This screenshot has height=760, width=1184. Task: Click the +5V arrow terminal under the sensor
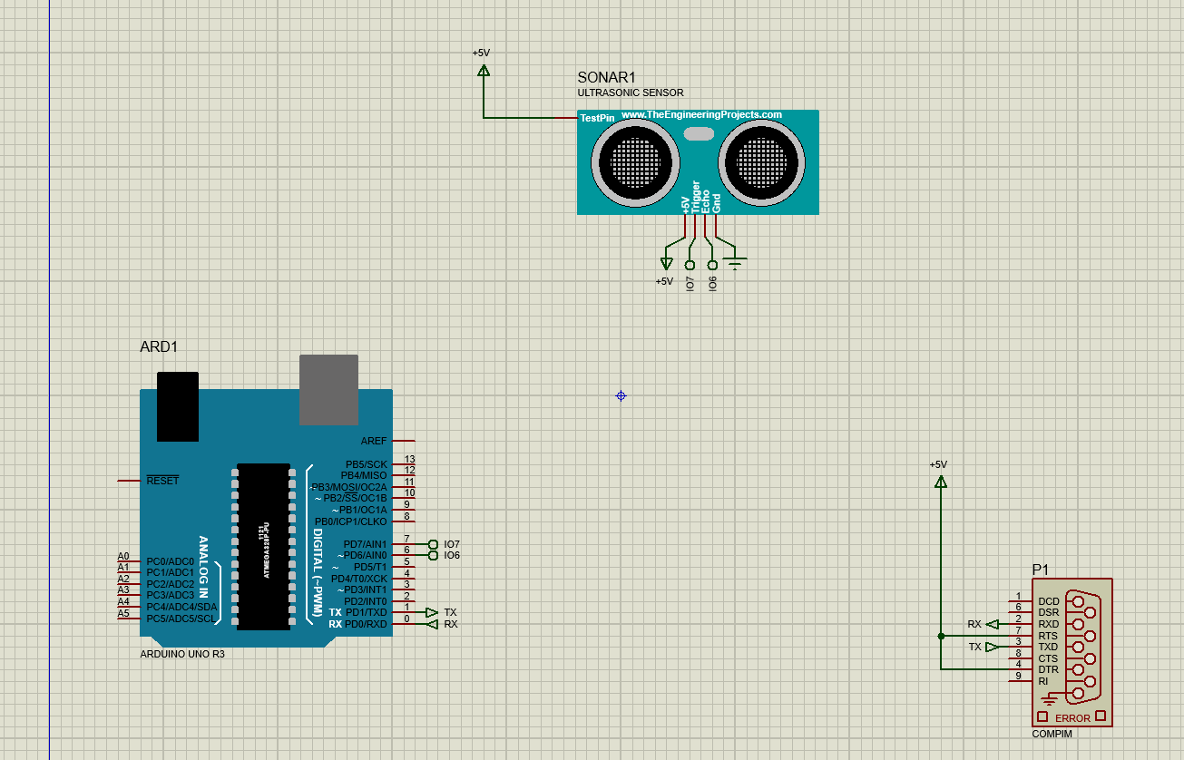point(666,263)
